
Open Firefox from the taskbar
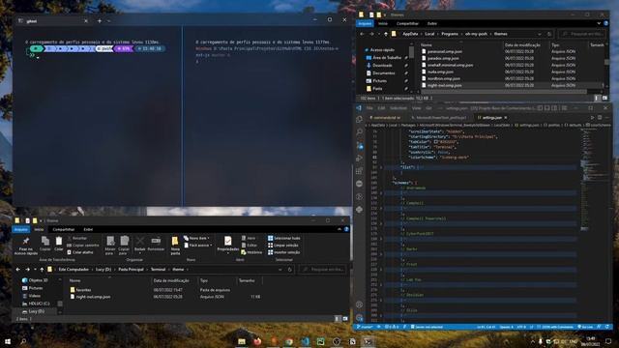point(257,341)
